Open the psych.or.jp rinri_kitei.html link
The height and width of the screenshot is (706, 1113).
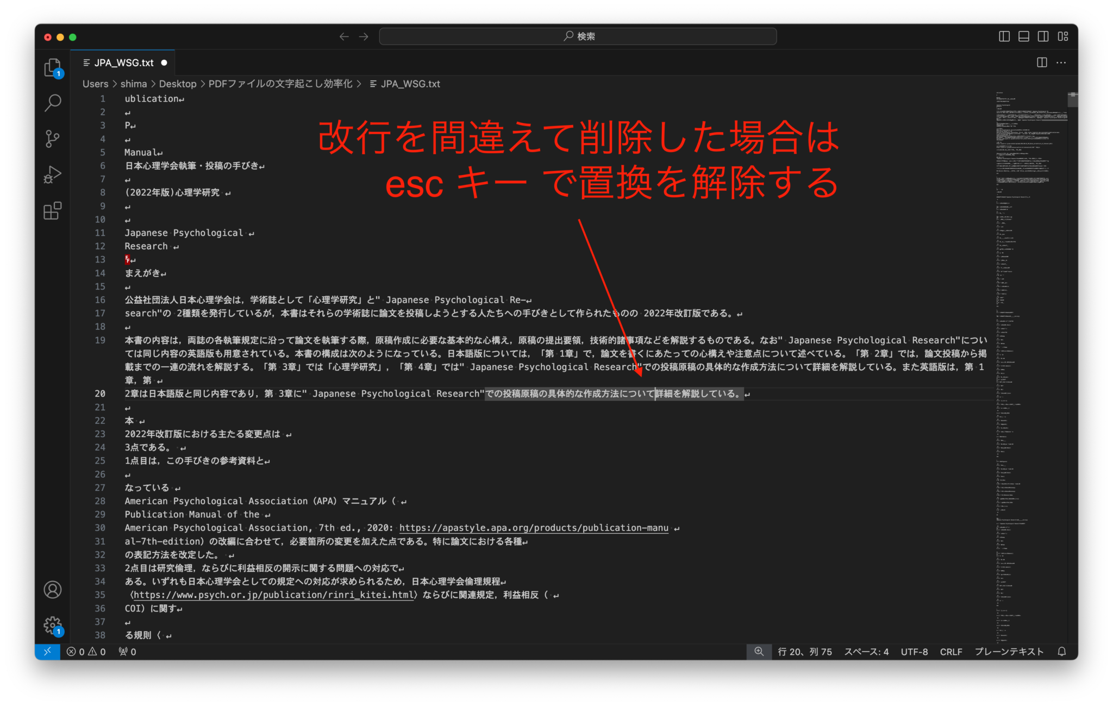coord(274,595)
